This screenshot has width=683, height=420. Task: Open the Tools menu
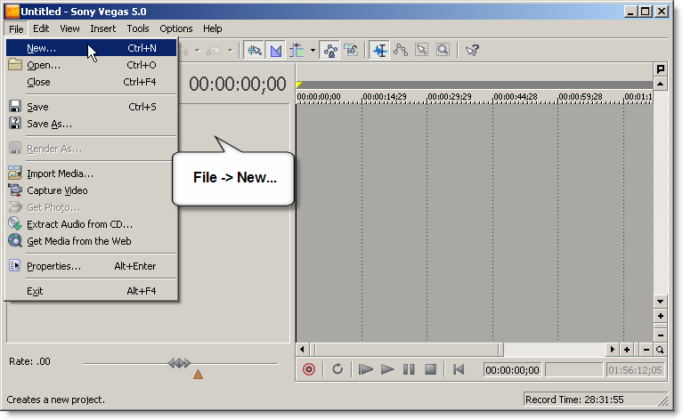[138, 28]
